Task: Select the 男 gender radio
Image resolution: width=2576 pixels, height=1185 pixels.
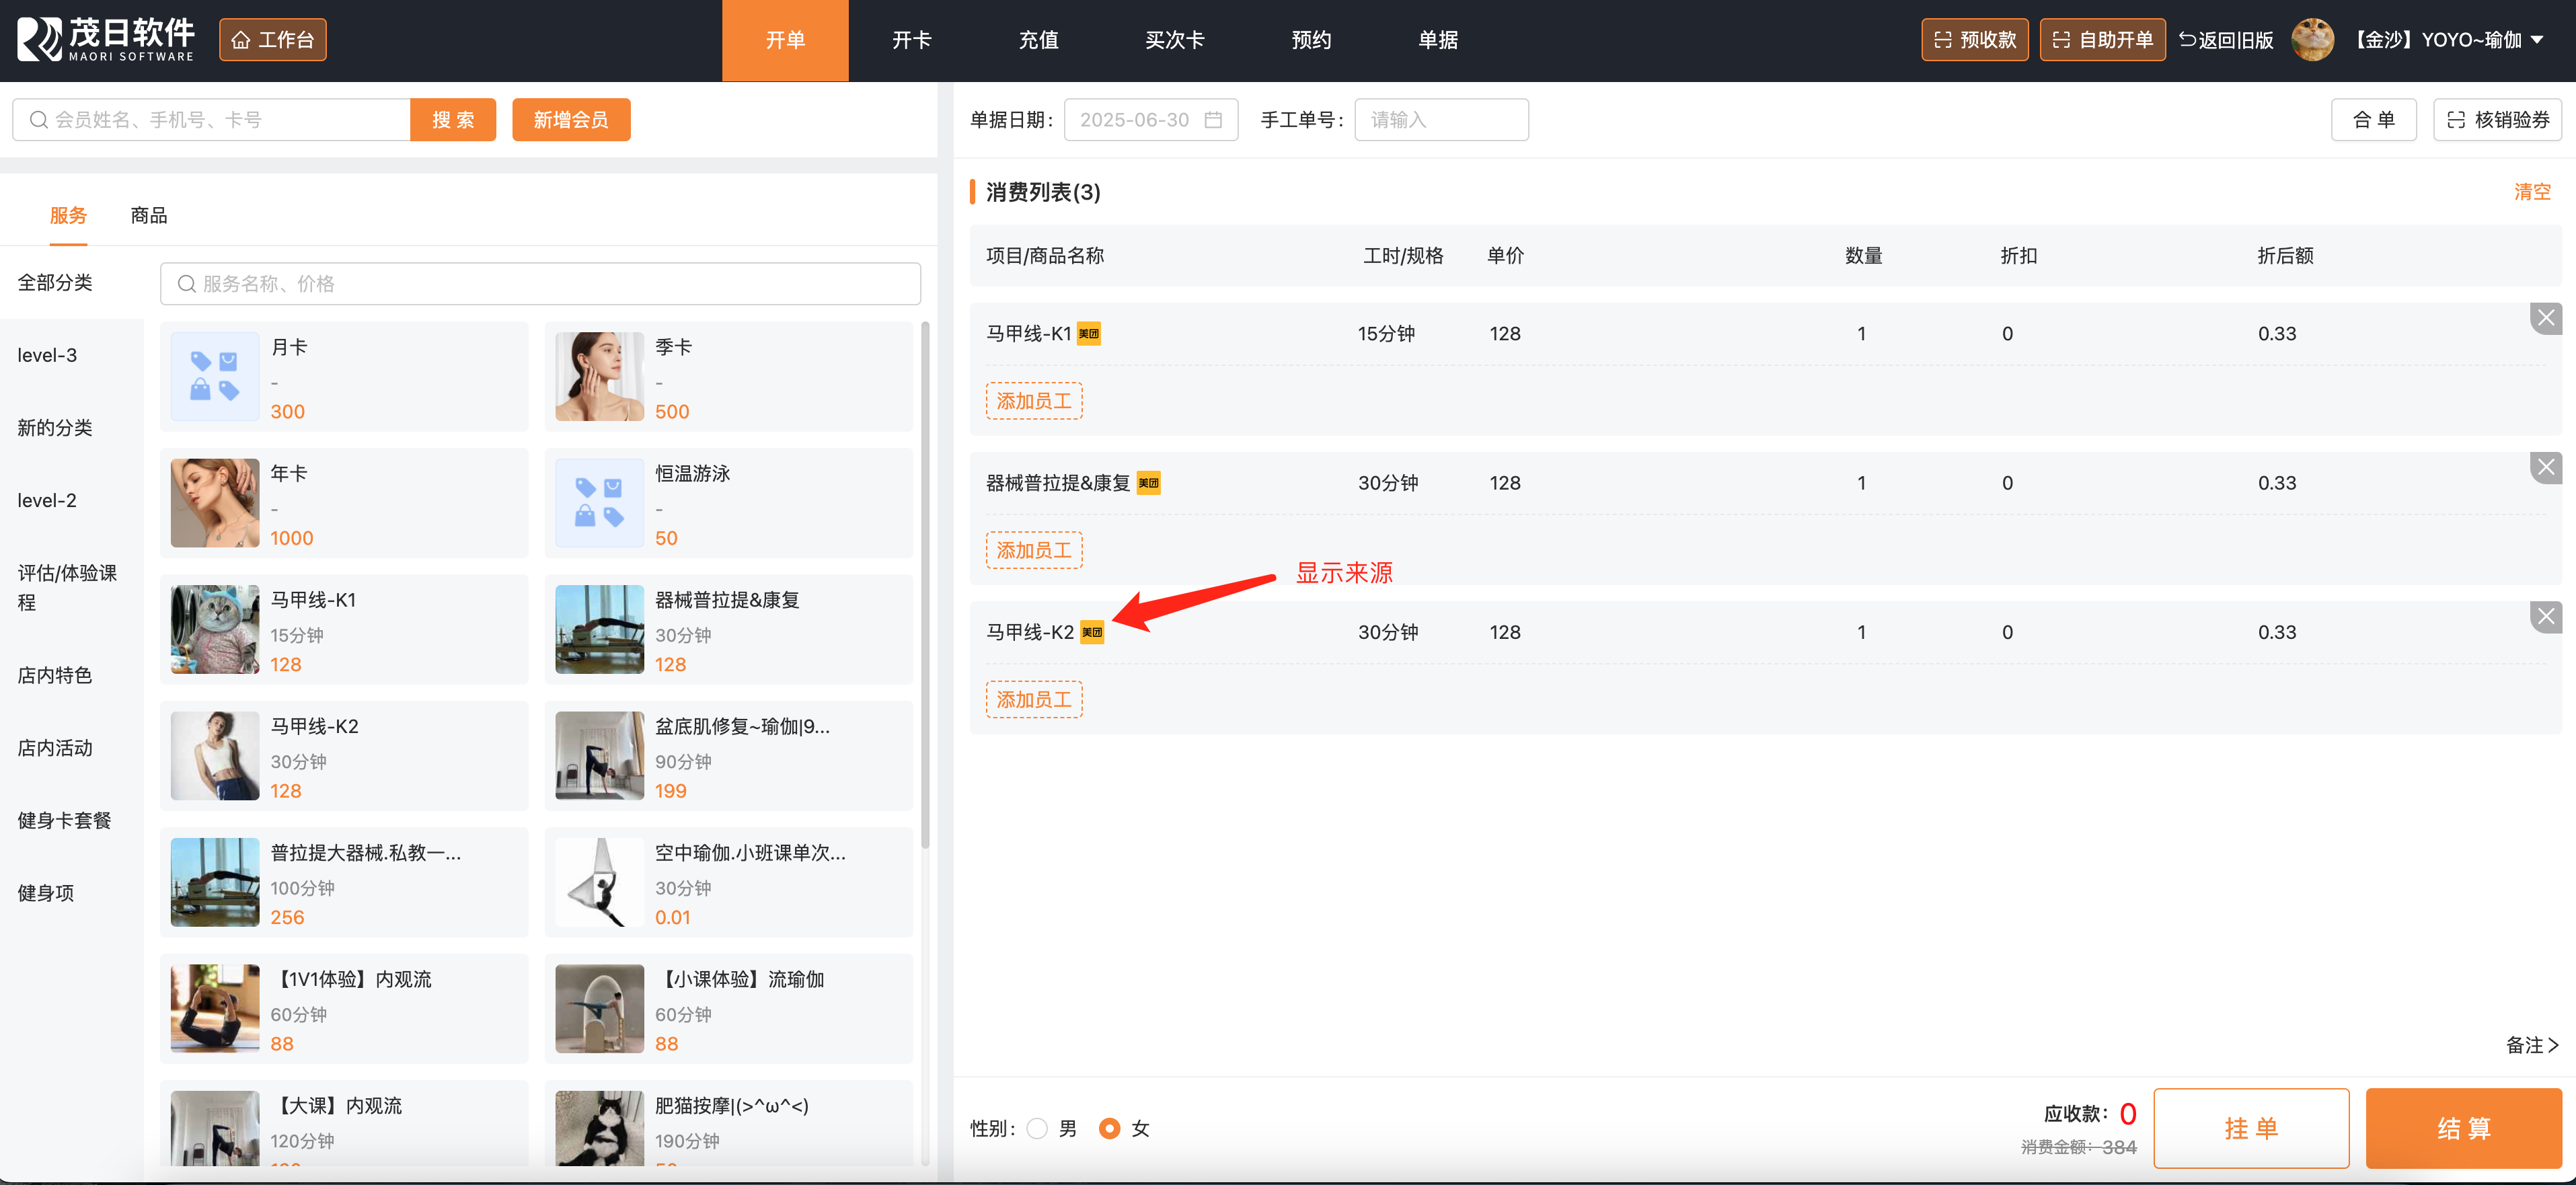Action: pyautogui.click(x=1037, y=1128)
